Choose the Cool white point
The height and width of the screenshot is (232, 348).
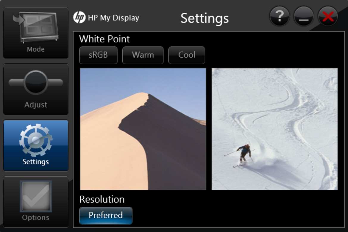pos(187,55)
